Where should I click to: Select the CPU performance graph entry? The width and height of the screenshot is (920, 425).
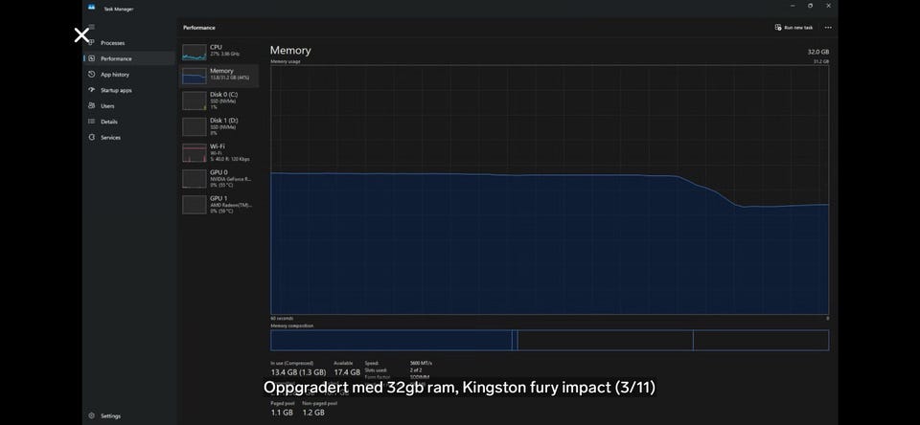tap(218, 52)
